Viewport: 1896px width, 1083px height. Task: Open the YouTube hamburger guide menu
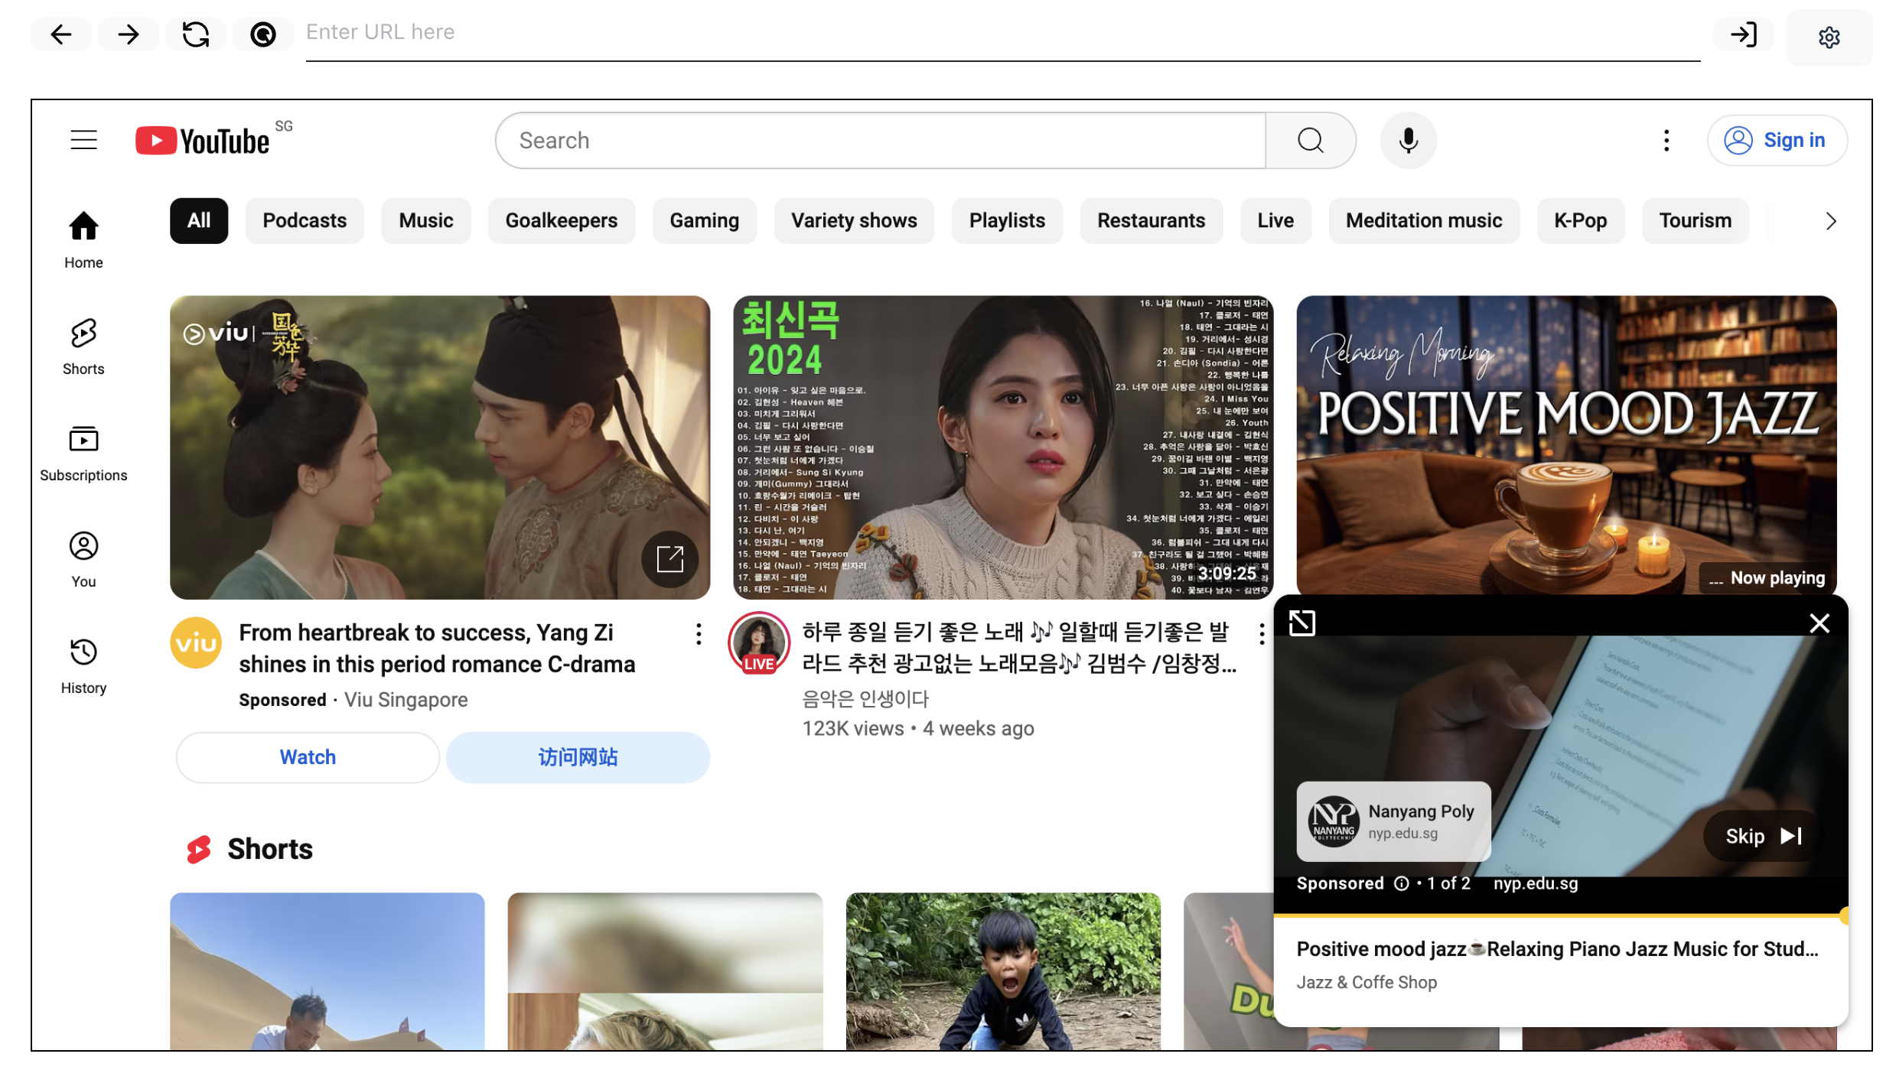(83, 141)
